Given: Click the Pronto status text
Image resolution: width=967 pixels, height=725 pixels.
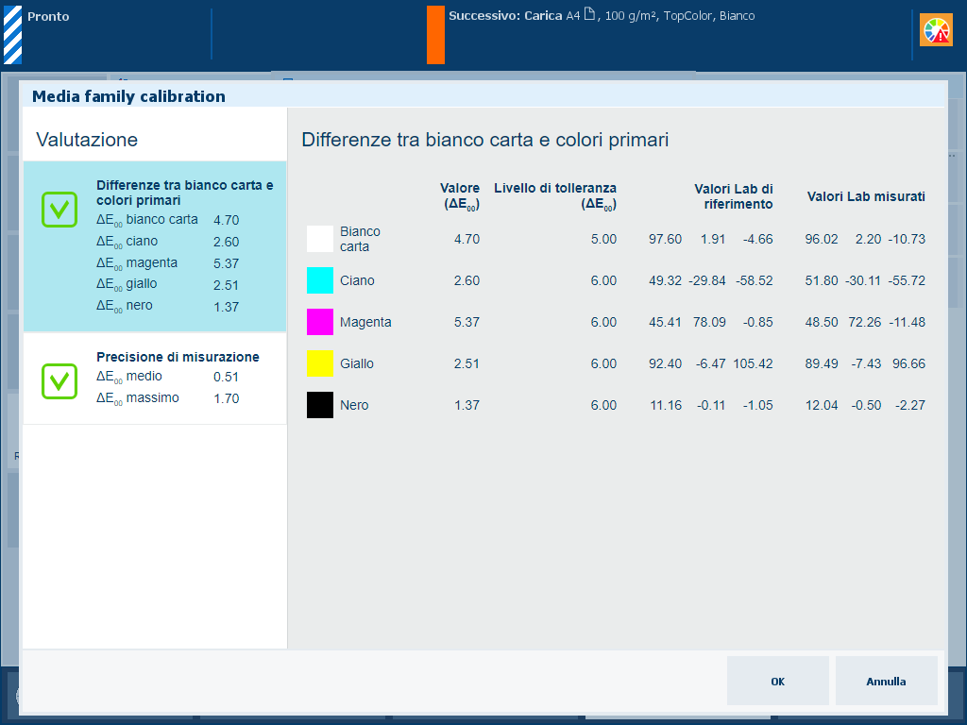Looking at the screenshot, I should click(48, 17).
